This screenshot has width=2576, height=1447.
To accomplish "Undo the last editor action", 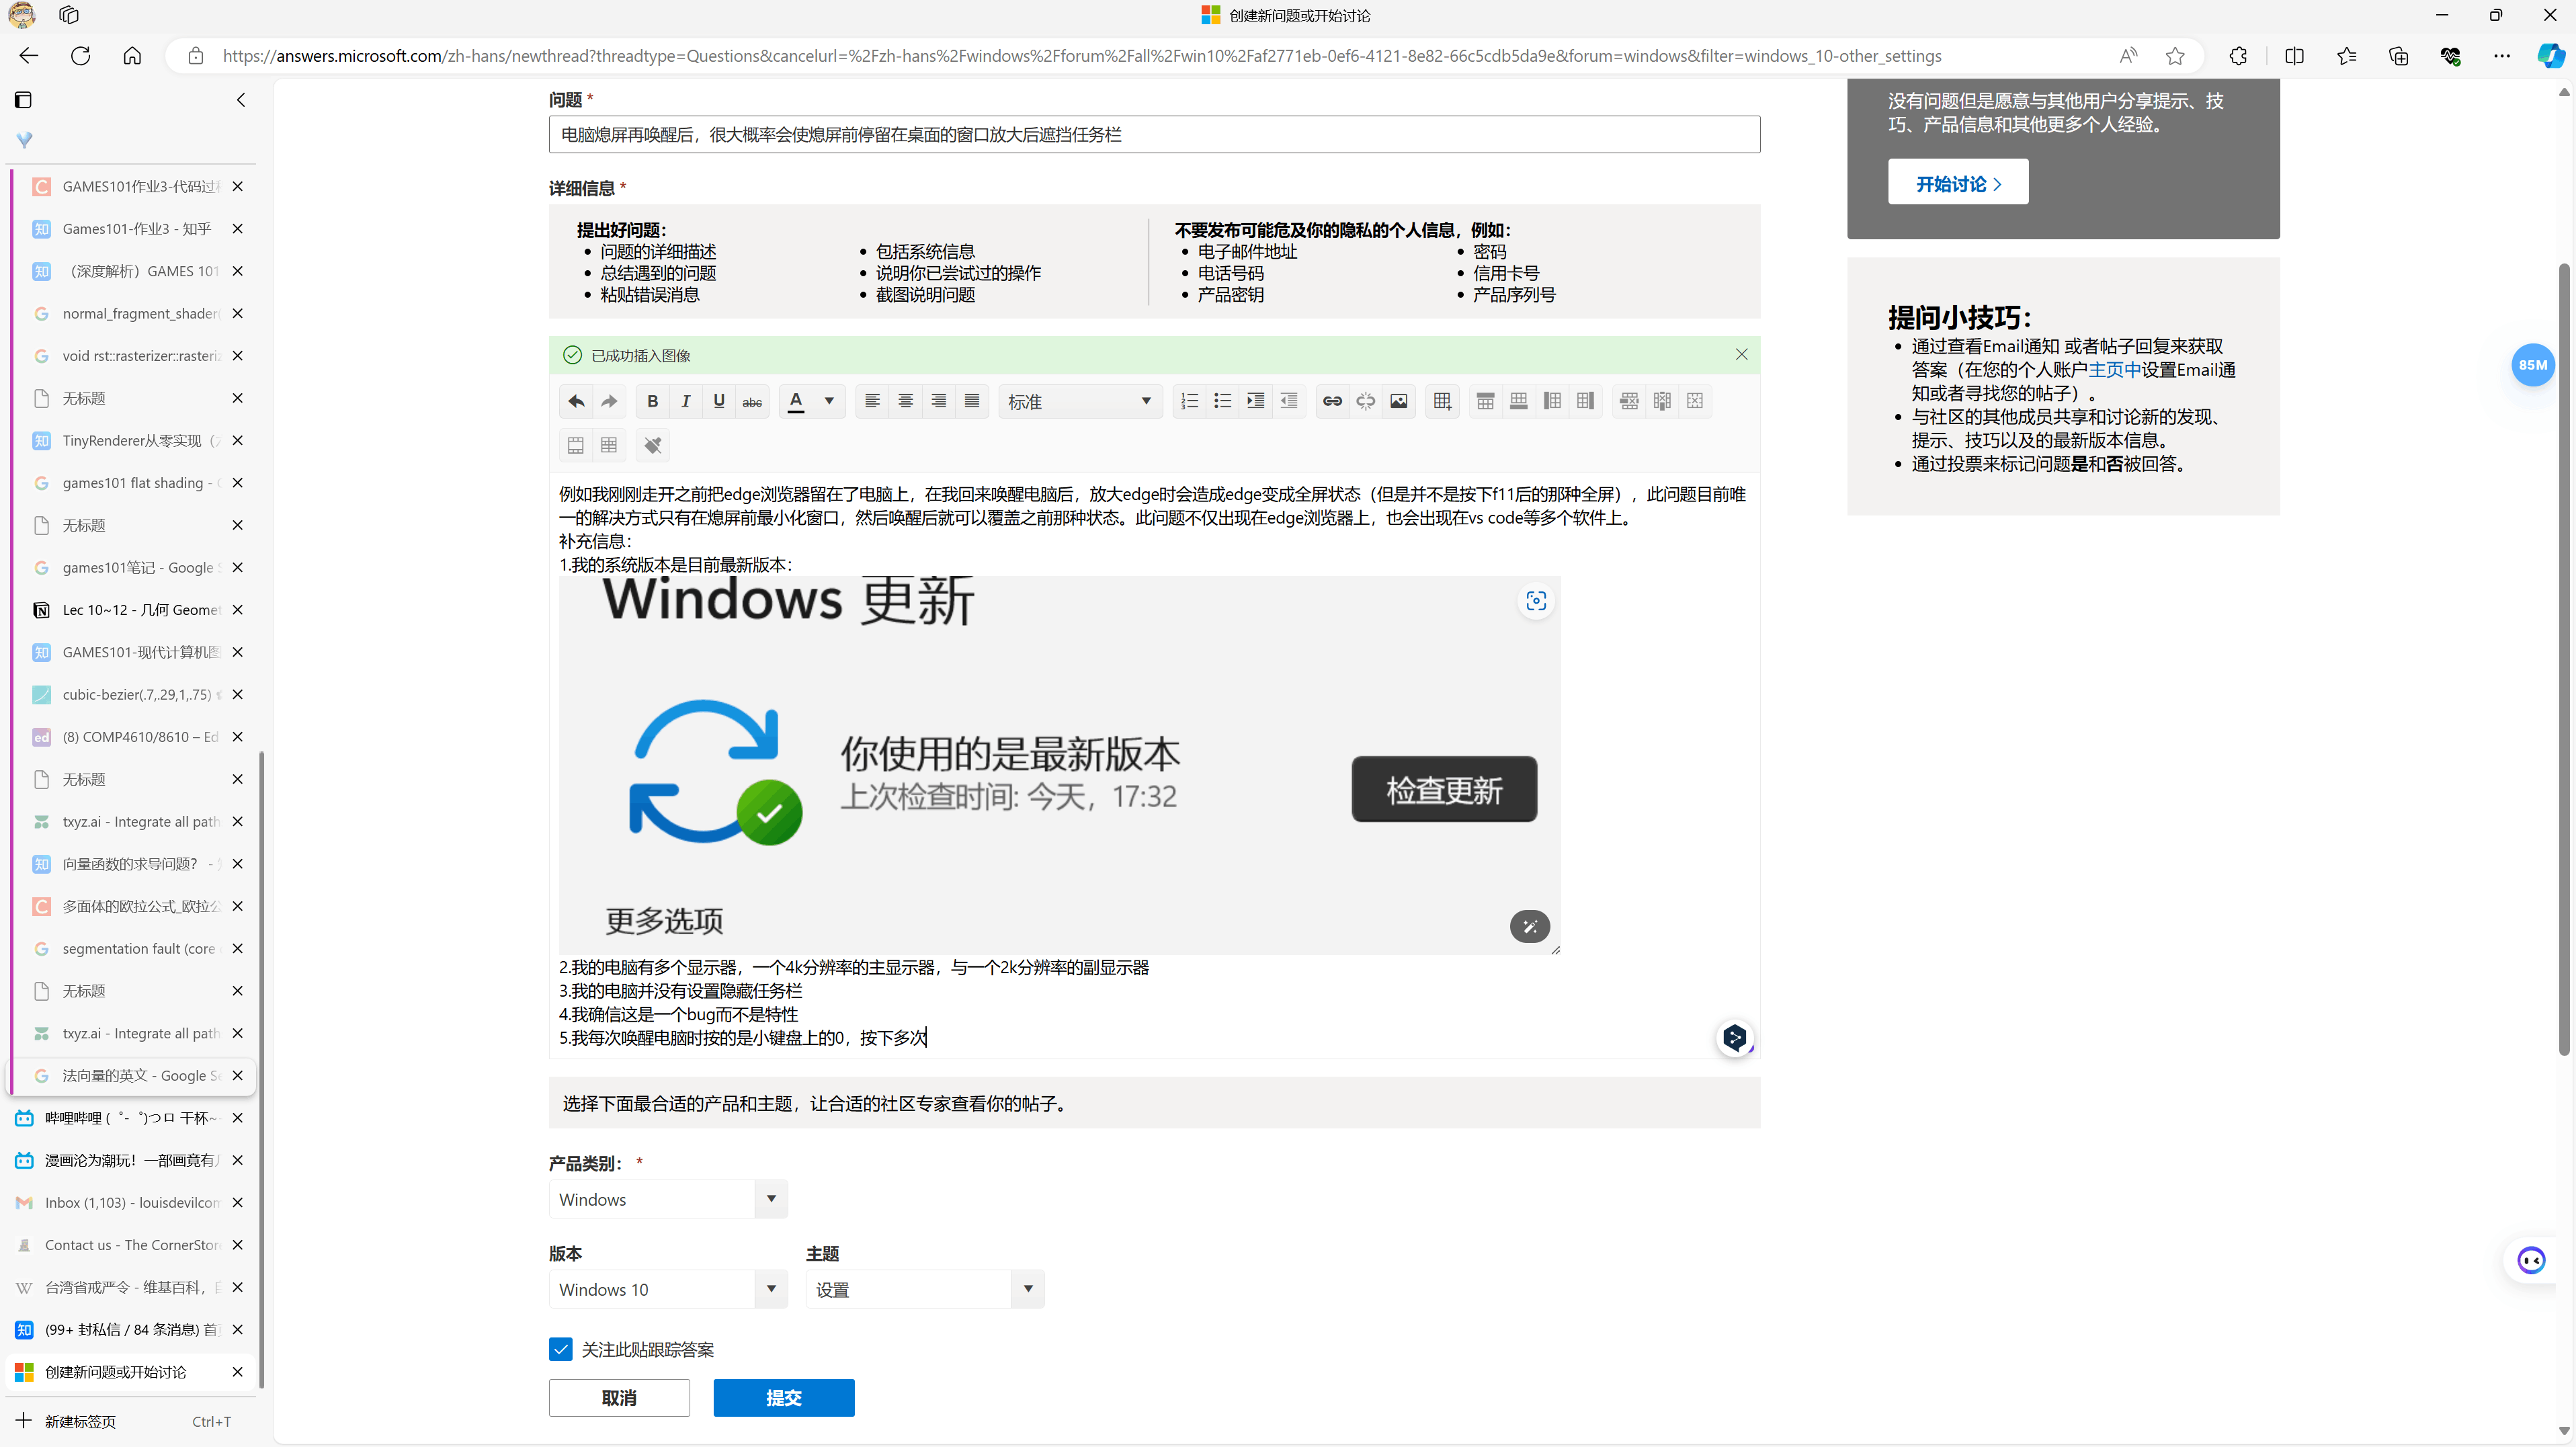I will pos(576,401).
